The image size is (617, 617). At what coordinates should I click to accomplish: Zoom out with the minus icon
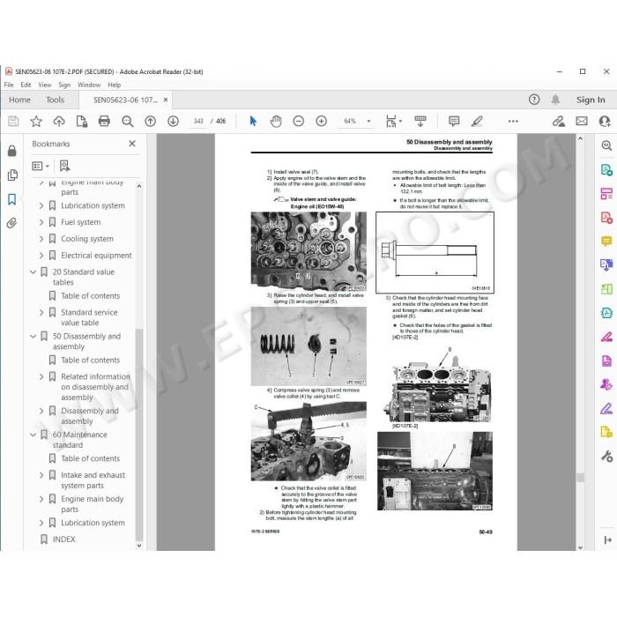[x=299, y=122]
